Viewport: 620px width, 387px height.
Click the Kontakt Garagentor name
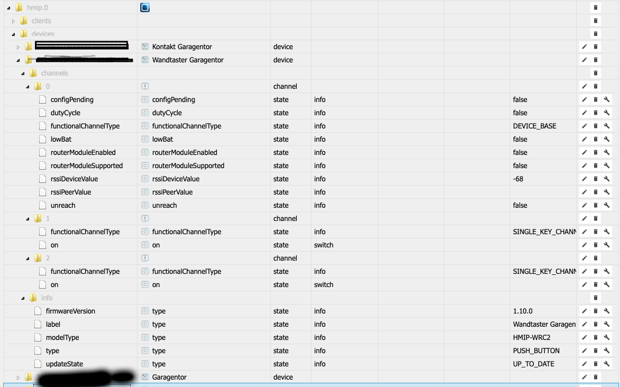pyautogui.click(x=182, y=47)
